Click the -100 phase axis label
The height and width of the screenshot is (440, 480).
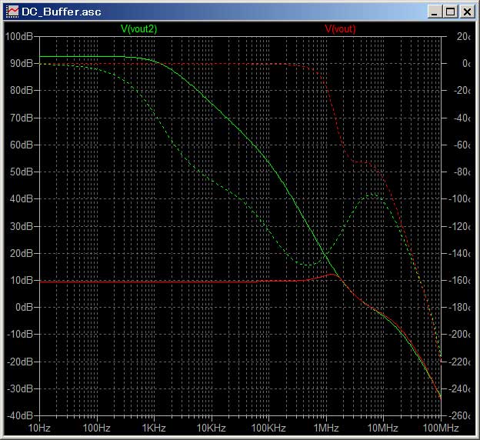click(459, 198)
